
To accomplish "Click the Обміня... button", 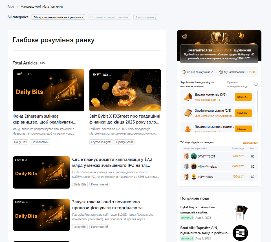I will 243,129.
